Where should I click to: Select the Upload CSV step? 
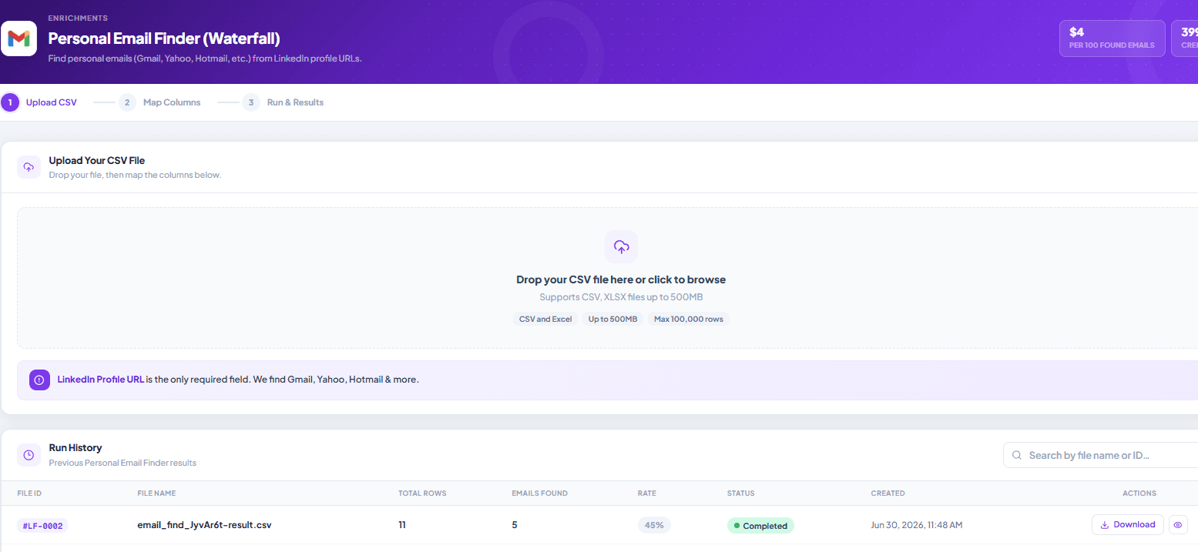[x=39, y=102]
